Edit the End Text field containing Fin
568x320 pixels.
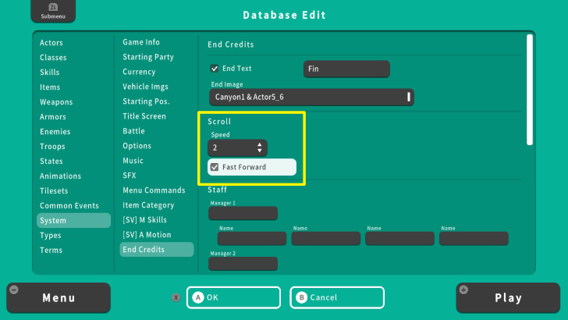[x=346, y=69]
